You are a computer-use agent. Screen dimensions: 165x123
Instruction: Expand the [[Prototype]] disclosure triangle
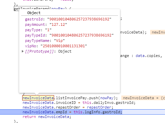[x=23, y=51]
